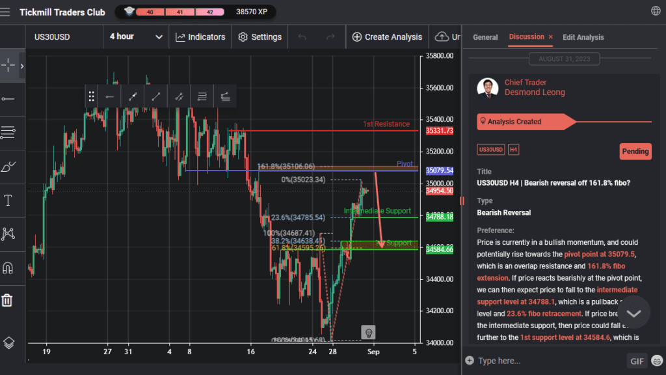Switch to the General tab
Screen dimensions: 666x375
[x=485, y=37]
